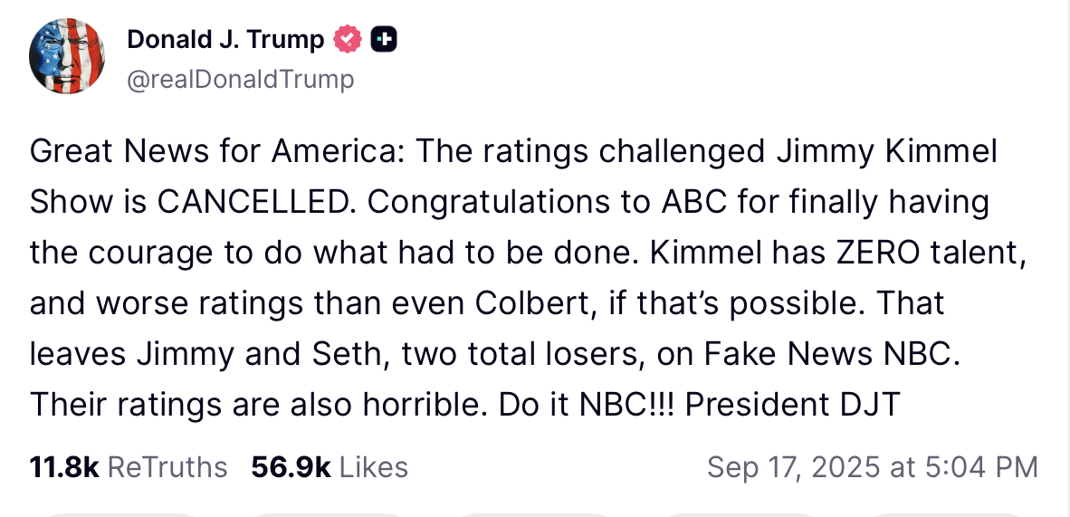The image size is (1070, 517).
Task: Click the red verified checkmark badge
Action: (349, 39)
